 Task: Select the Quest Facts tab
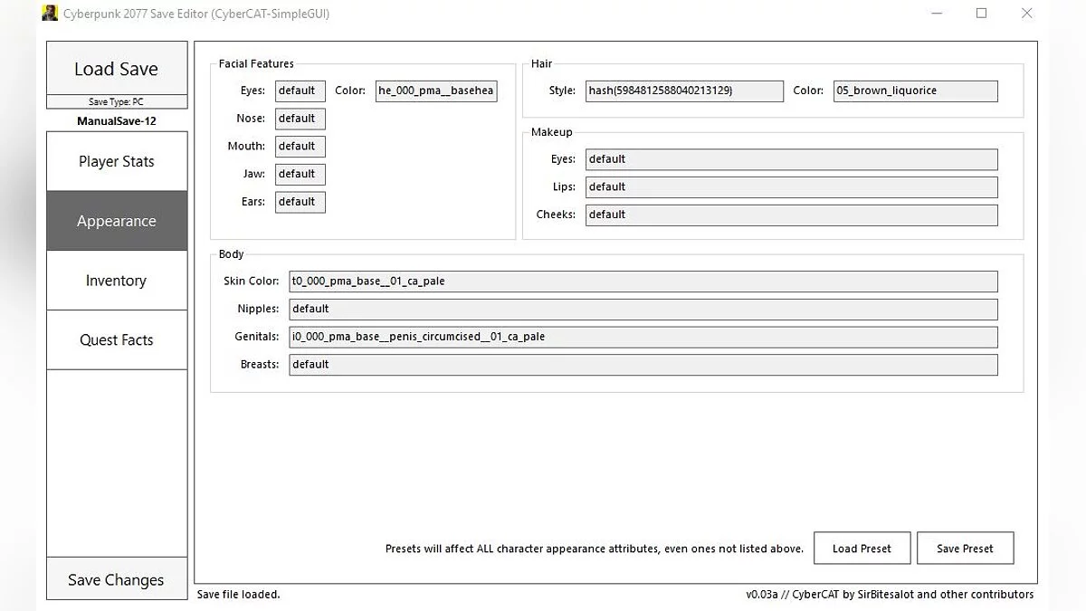click(x=117, y=340)
